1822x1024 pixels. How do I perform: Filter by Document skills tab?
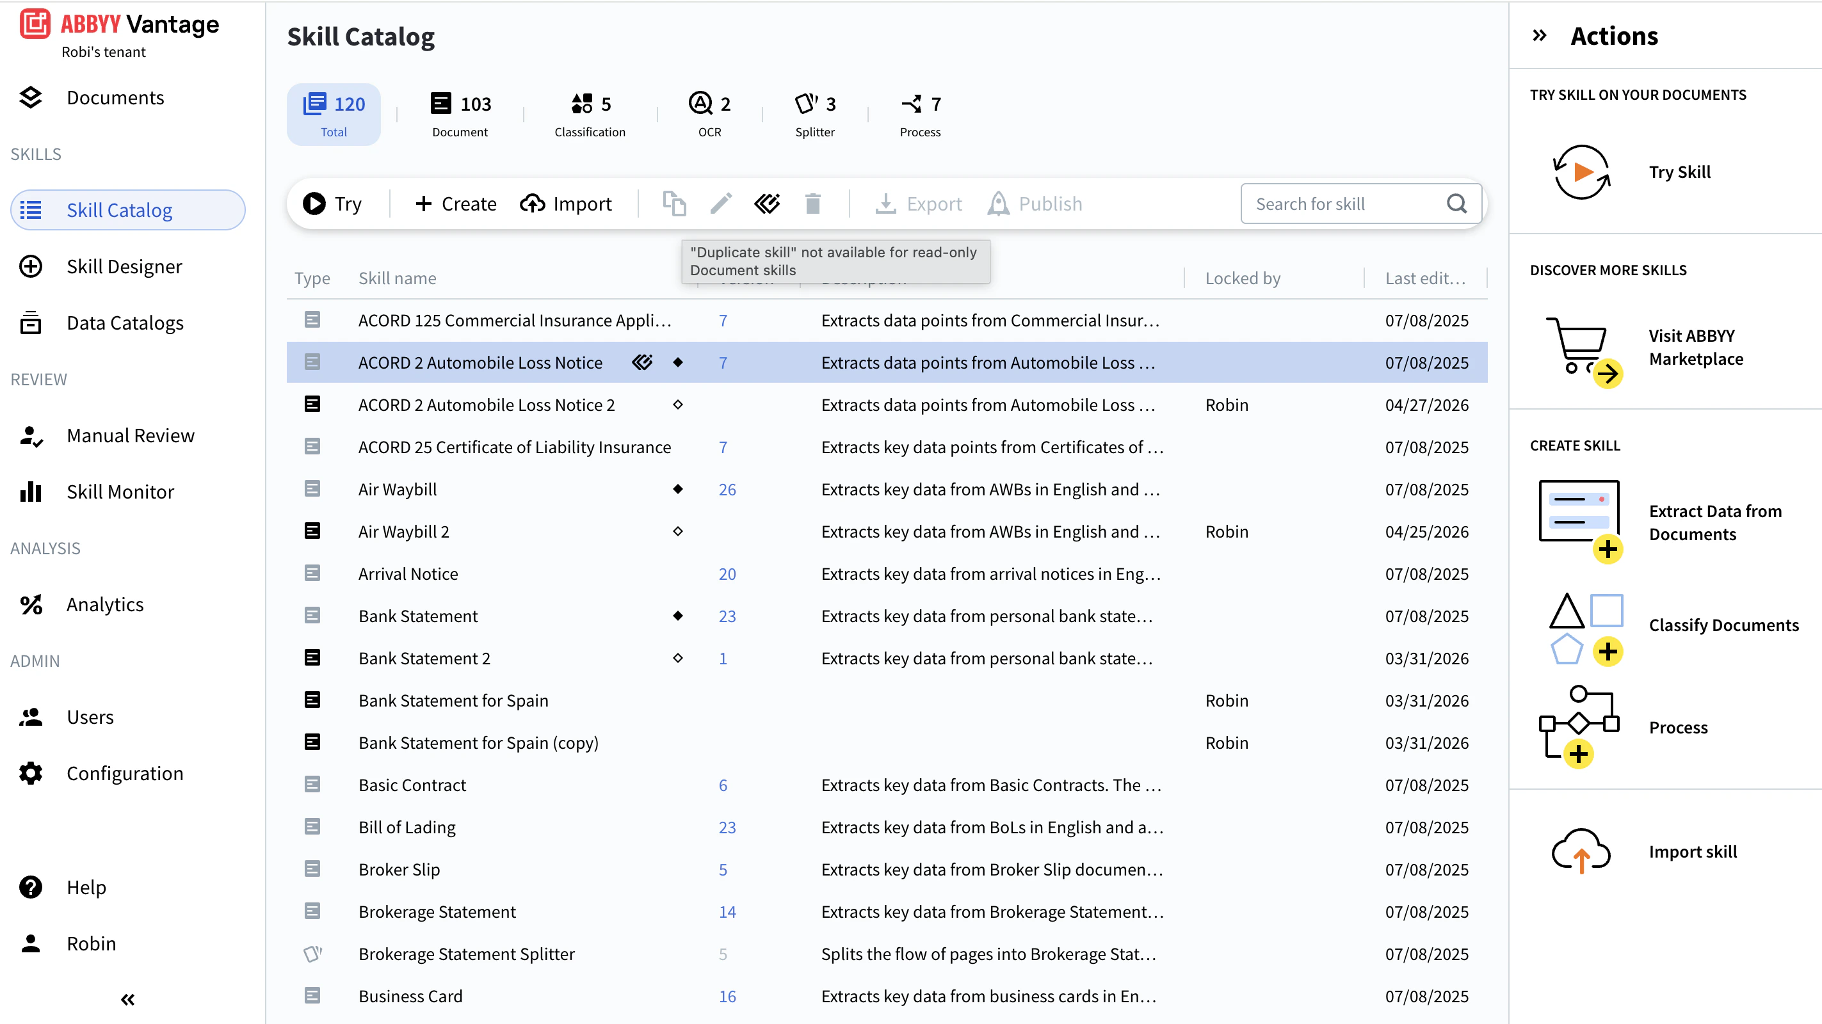coord(460,115)
